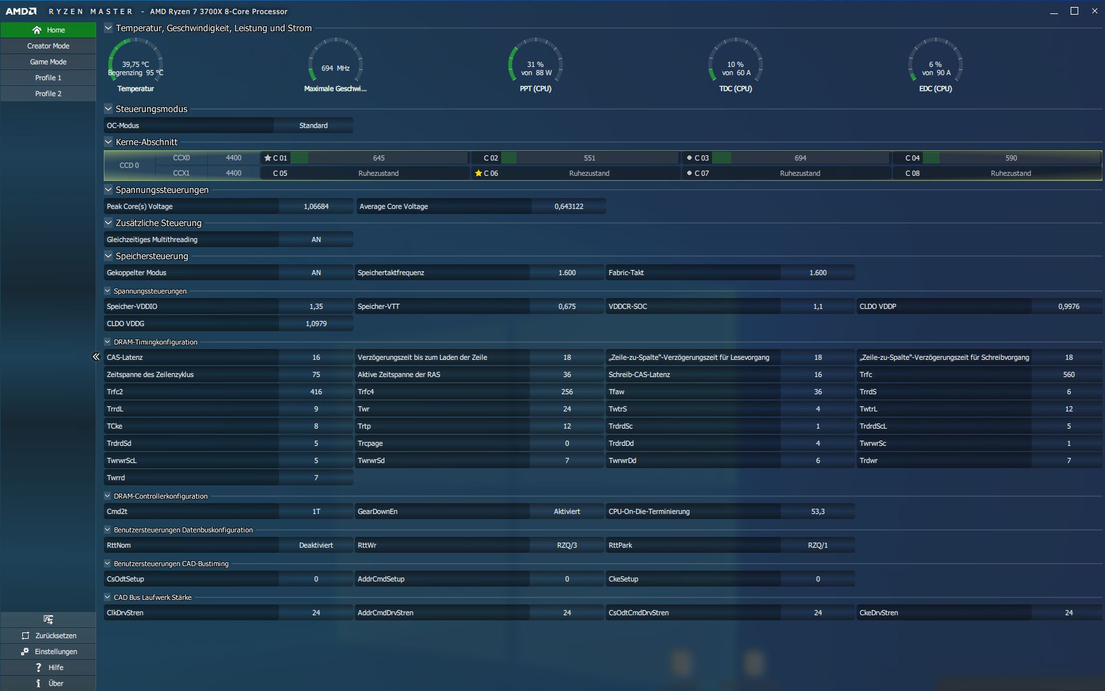The width and height of the screenshot is (1105, 691).
Task: Collapse the Kerne-Abschnitt section
Action: (x=108, y=142)
